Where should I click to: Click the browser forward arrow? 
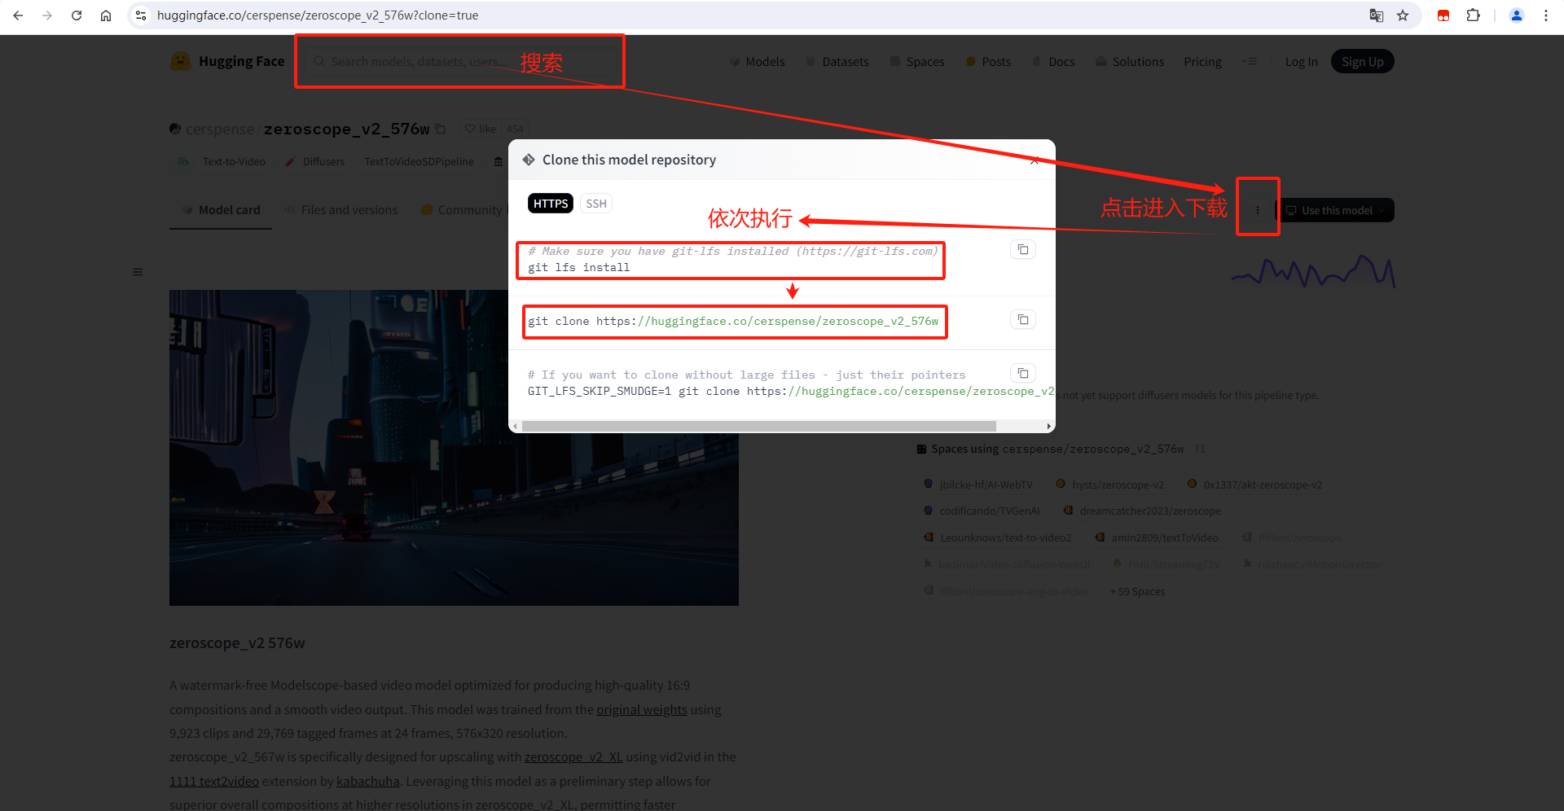tap(47, 15)
